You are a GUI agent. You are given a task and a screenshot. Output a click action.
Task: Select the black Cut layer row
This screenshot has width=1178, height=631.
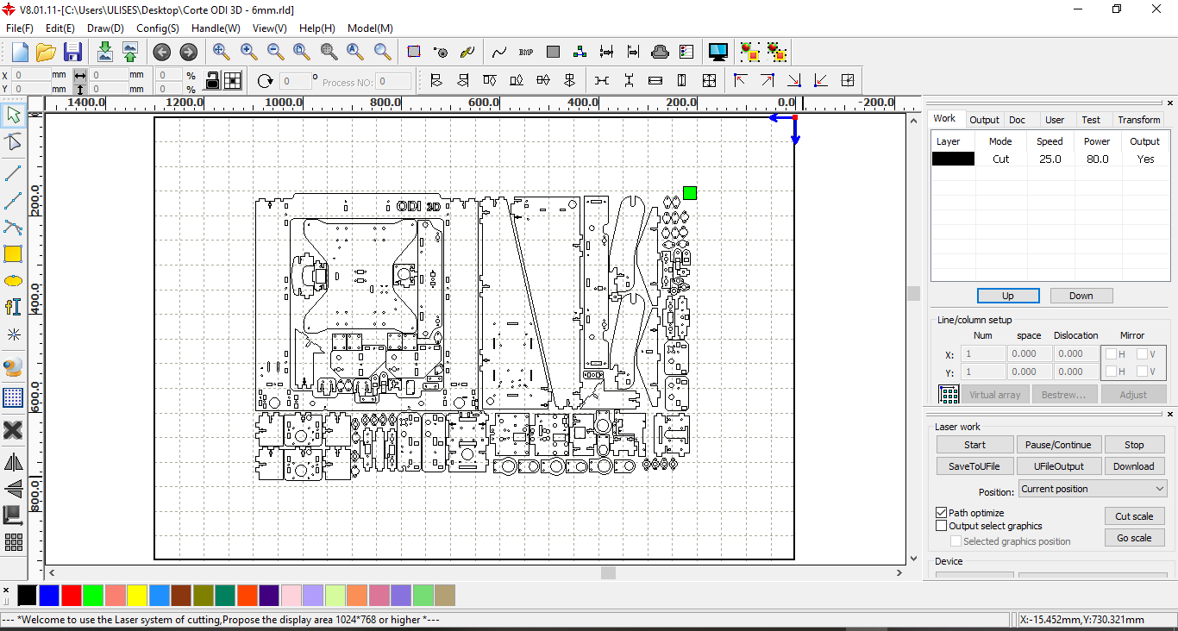[x=1000, y=159]
